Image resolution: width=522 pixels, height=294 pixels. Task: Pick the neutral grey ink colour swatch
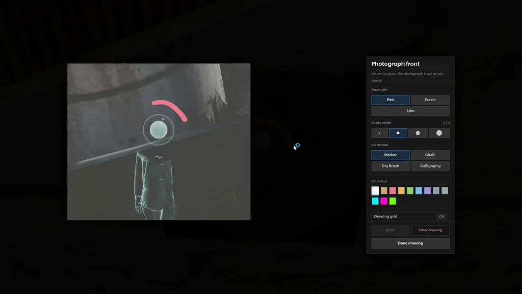click(x=445, y=191)
